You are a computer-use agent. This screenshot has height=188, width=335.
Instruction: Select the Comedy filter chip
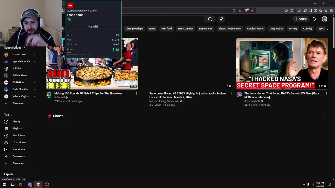[x=308, y=28]
